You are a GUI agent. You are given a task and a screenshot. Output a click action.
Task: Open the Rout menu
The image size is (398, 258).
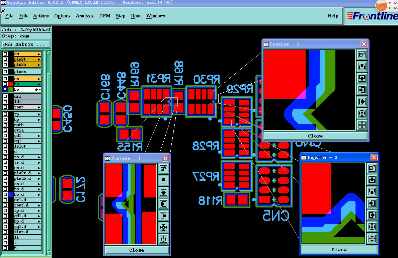pos(136,16)
